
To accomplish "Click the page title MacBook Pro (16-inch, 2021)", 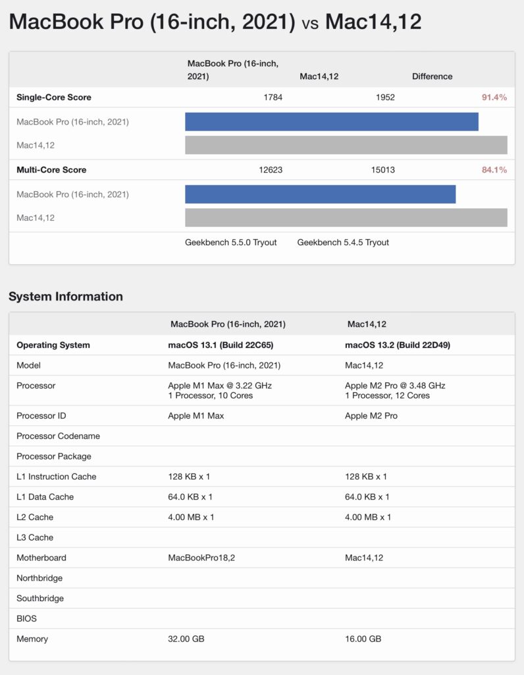I will [152, 22].
